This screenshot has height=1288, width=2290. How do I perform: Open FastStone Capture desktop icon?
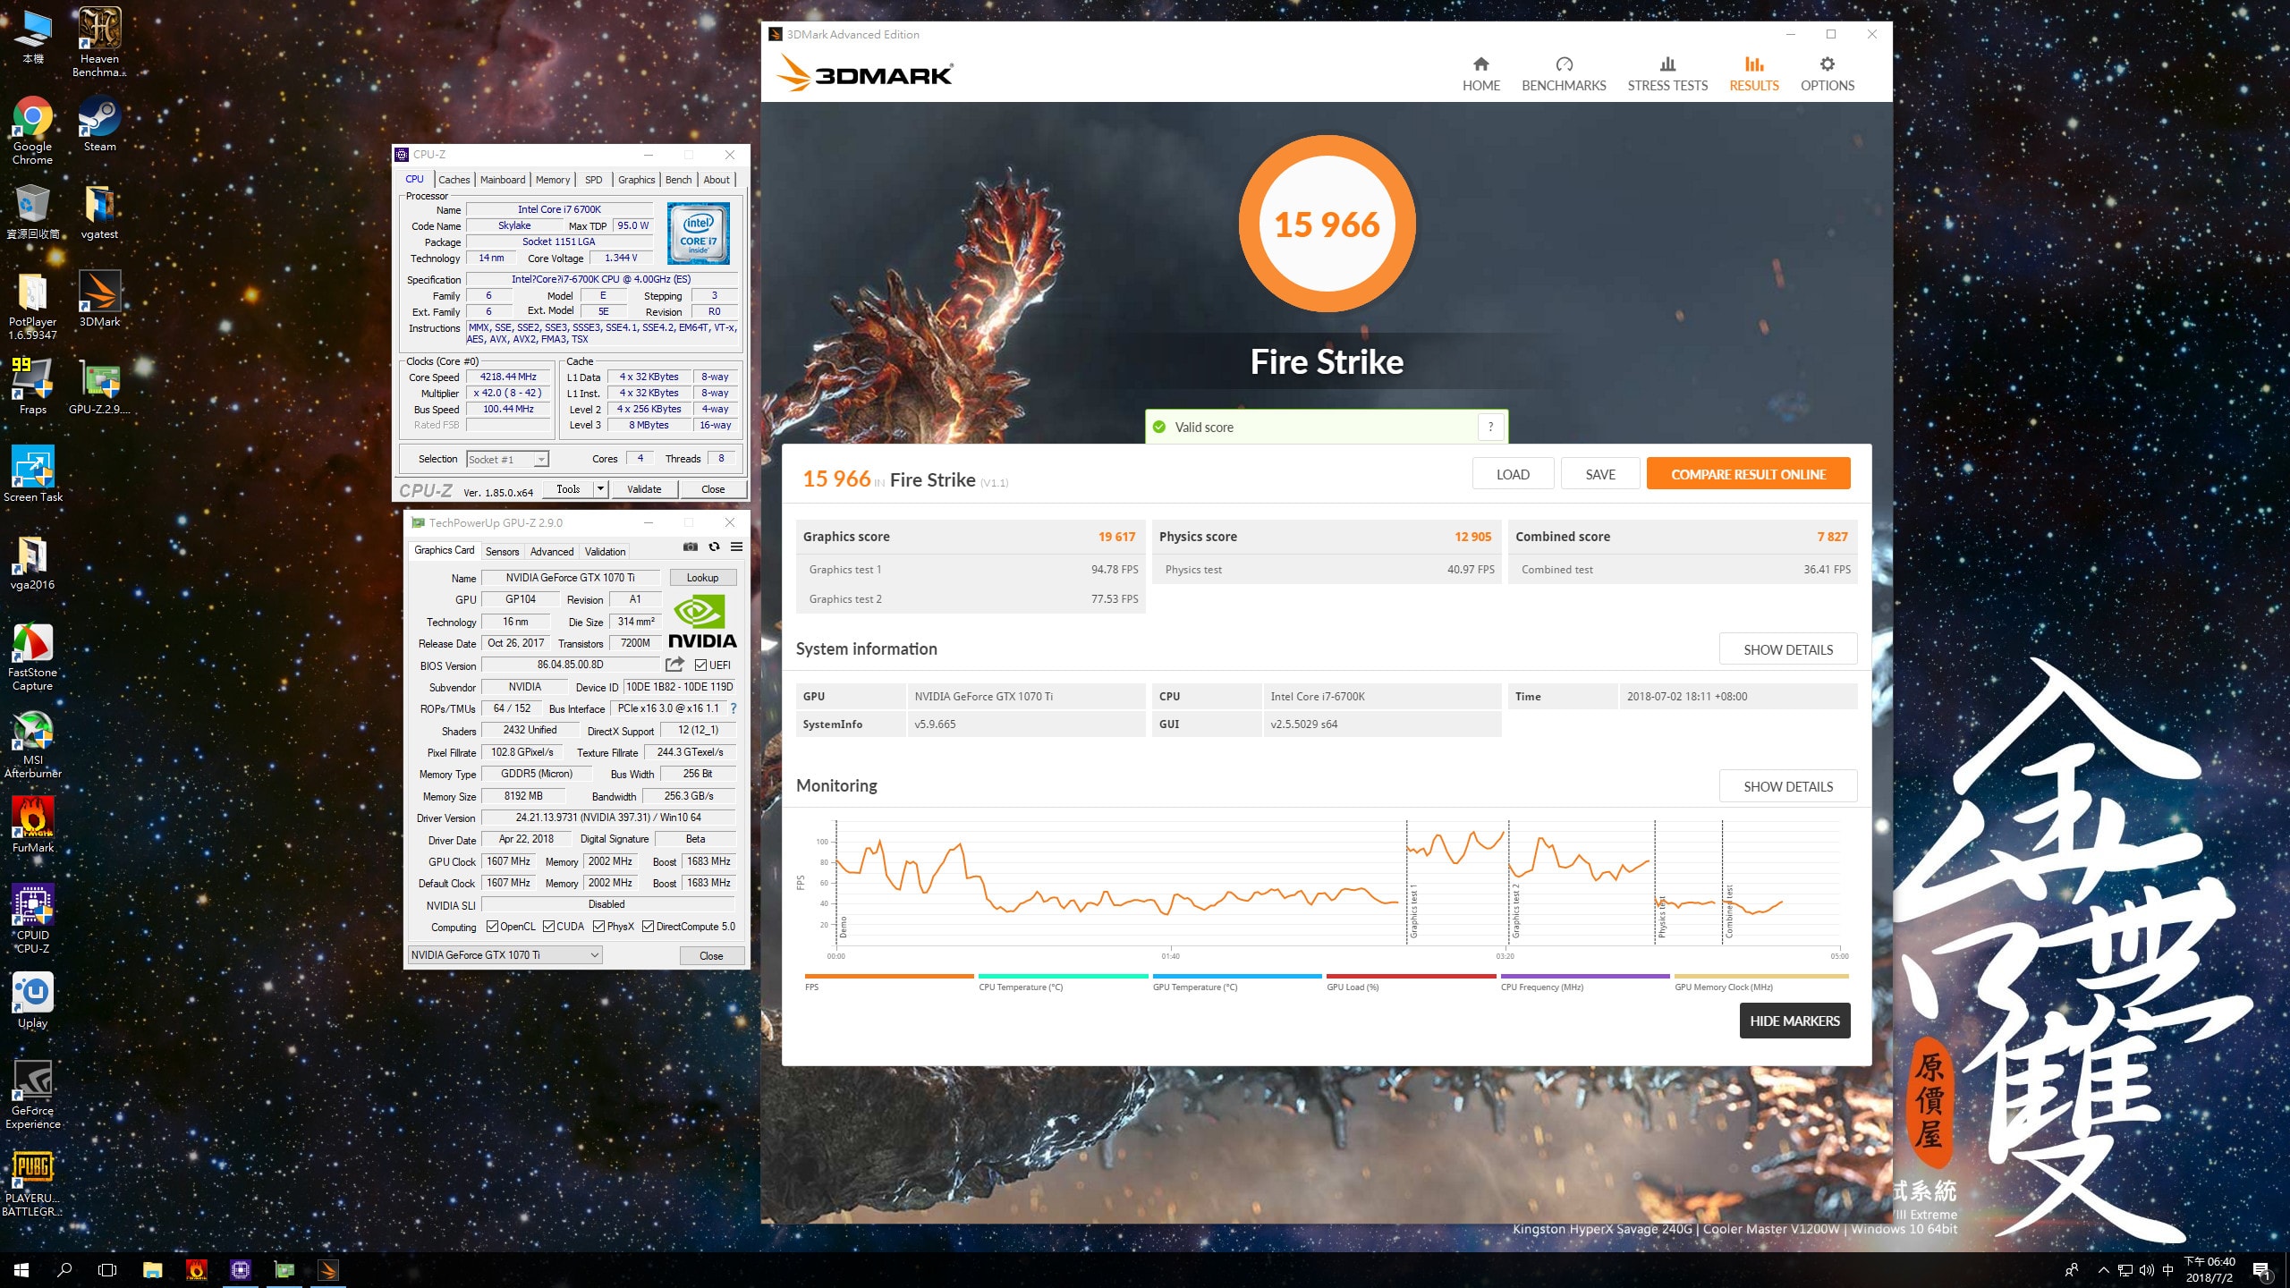click(32, 656)
